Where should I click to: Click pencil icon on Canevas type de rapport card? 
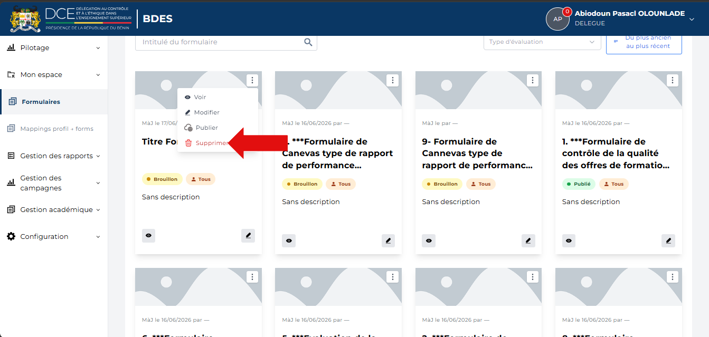389,240
